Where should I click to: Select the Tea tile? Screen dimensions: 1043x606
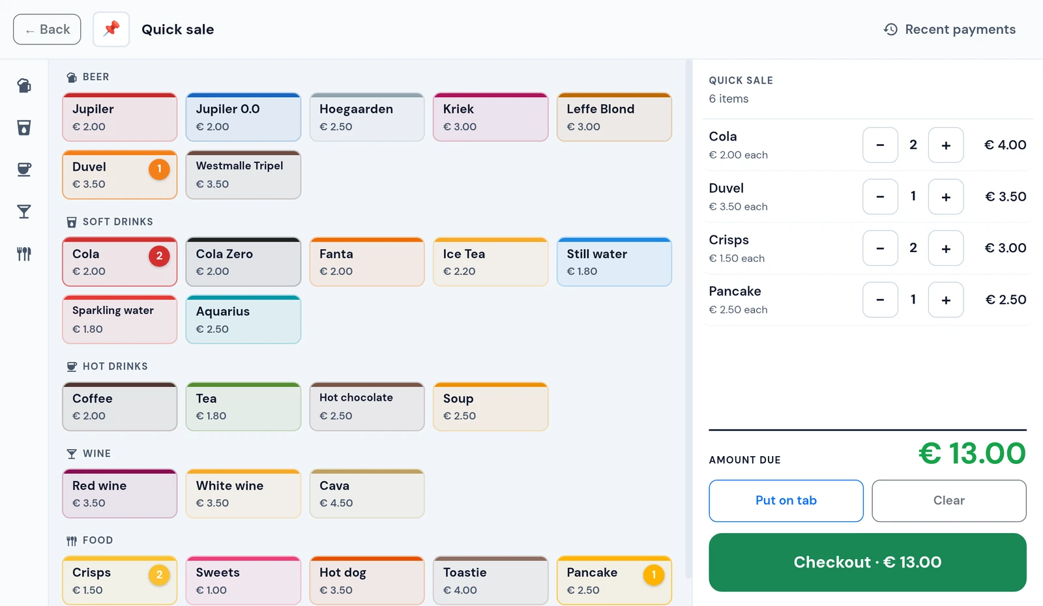[x=243, y=407]
